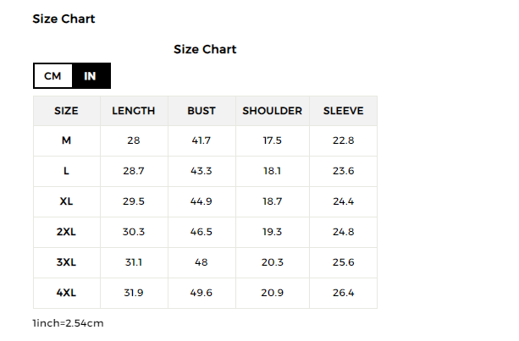Click the M size row label
This screenshot has width=519, height=341.
pos(66,140)
